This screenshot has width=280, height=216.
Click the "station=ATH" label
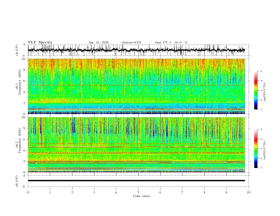click(x=131, y=42)
